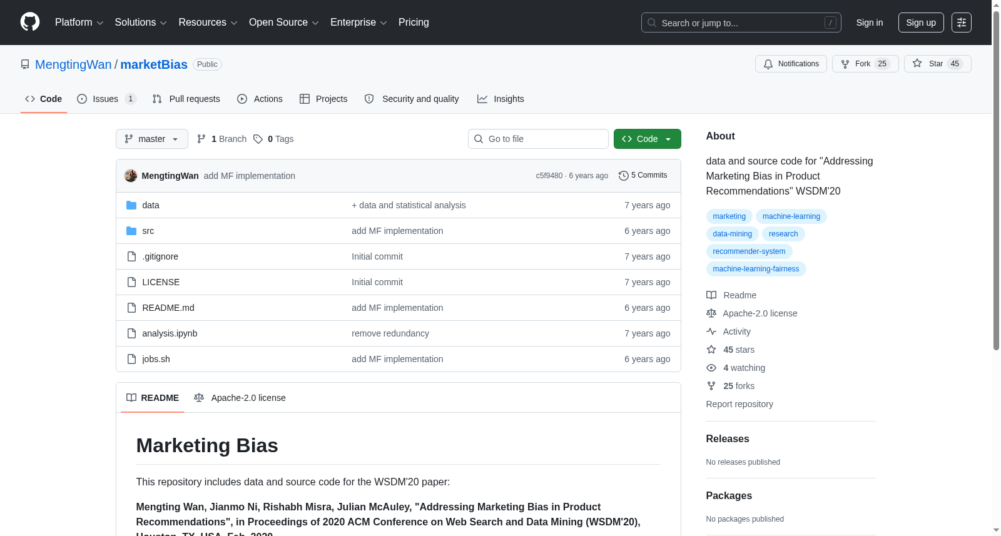This screenshot has height=536, width=1001.
Task: Expand the Solutions menu
Action: click(141, 23)
